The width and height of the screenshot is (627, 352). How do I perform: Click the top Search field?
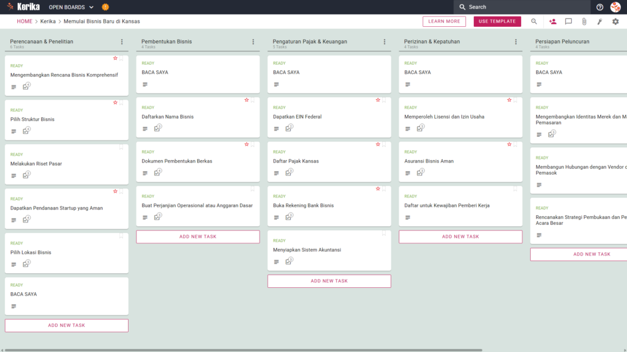click(x=522, y=7)
